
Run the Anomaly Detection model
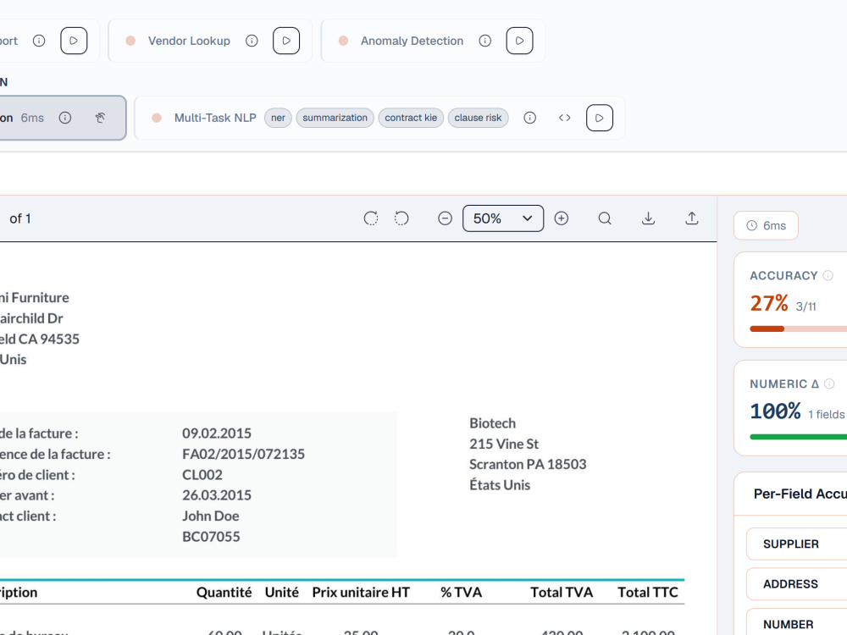pos(520,41)
